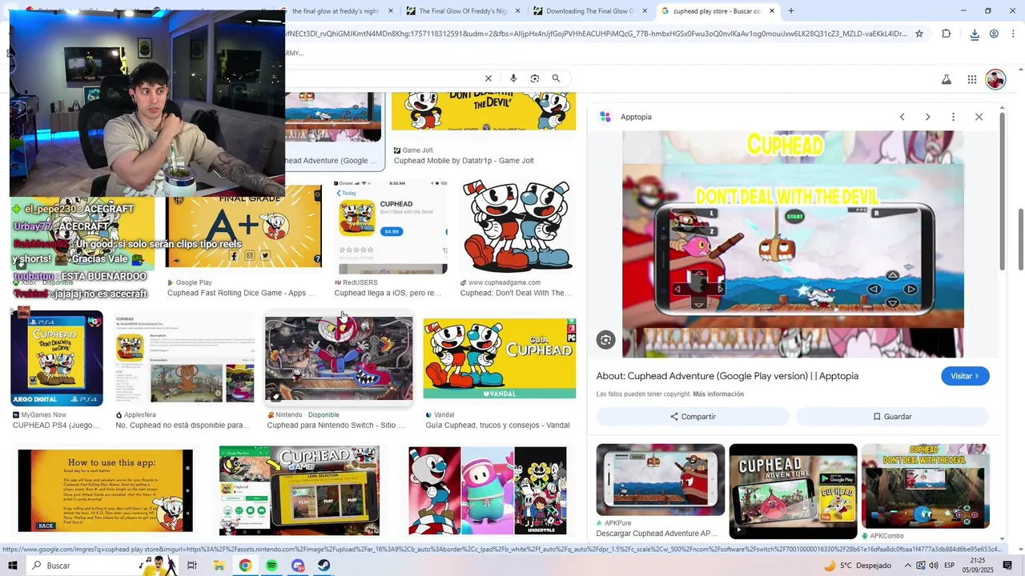
Task: Open the 'Cuphead Adventure' middle related thumbnail
Action: [793, 491]
